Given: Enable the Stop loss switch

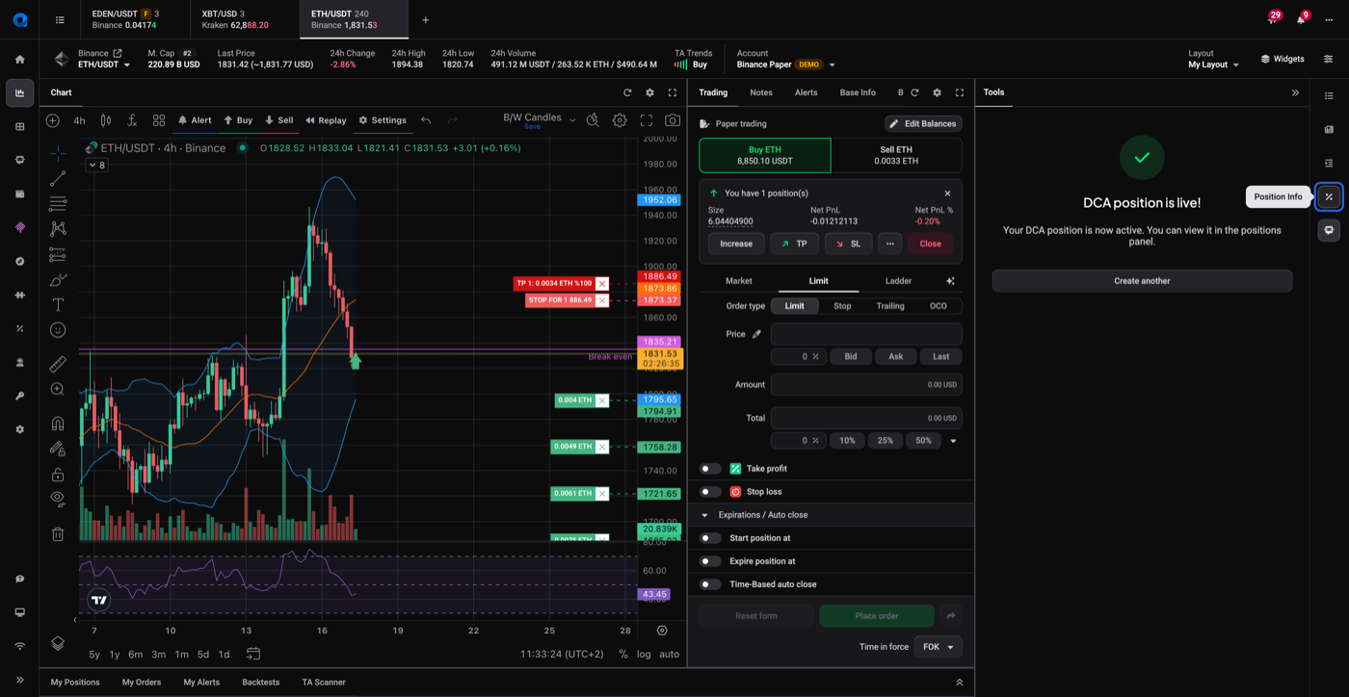Looking at the screenshot, I should tap(710, 492).
